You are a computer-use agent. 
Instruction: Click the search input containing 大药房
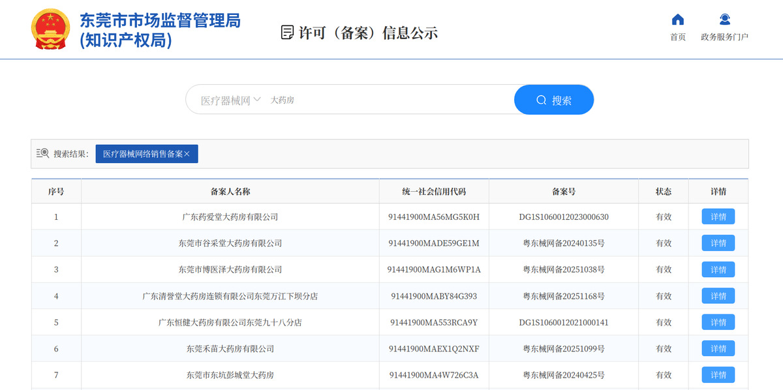385,100
